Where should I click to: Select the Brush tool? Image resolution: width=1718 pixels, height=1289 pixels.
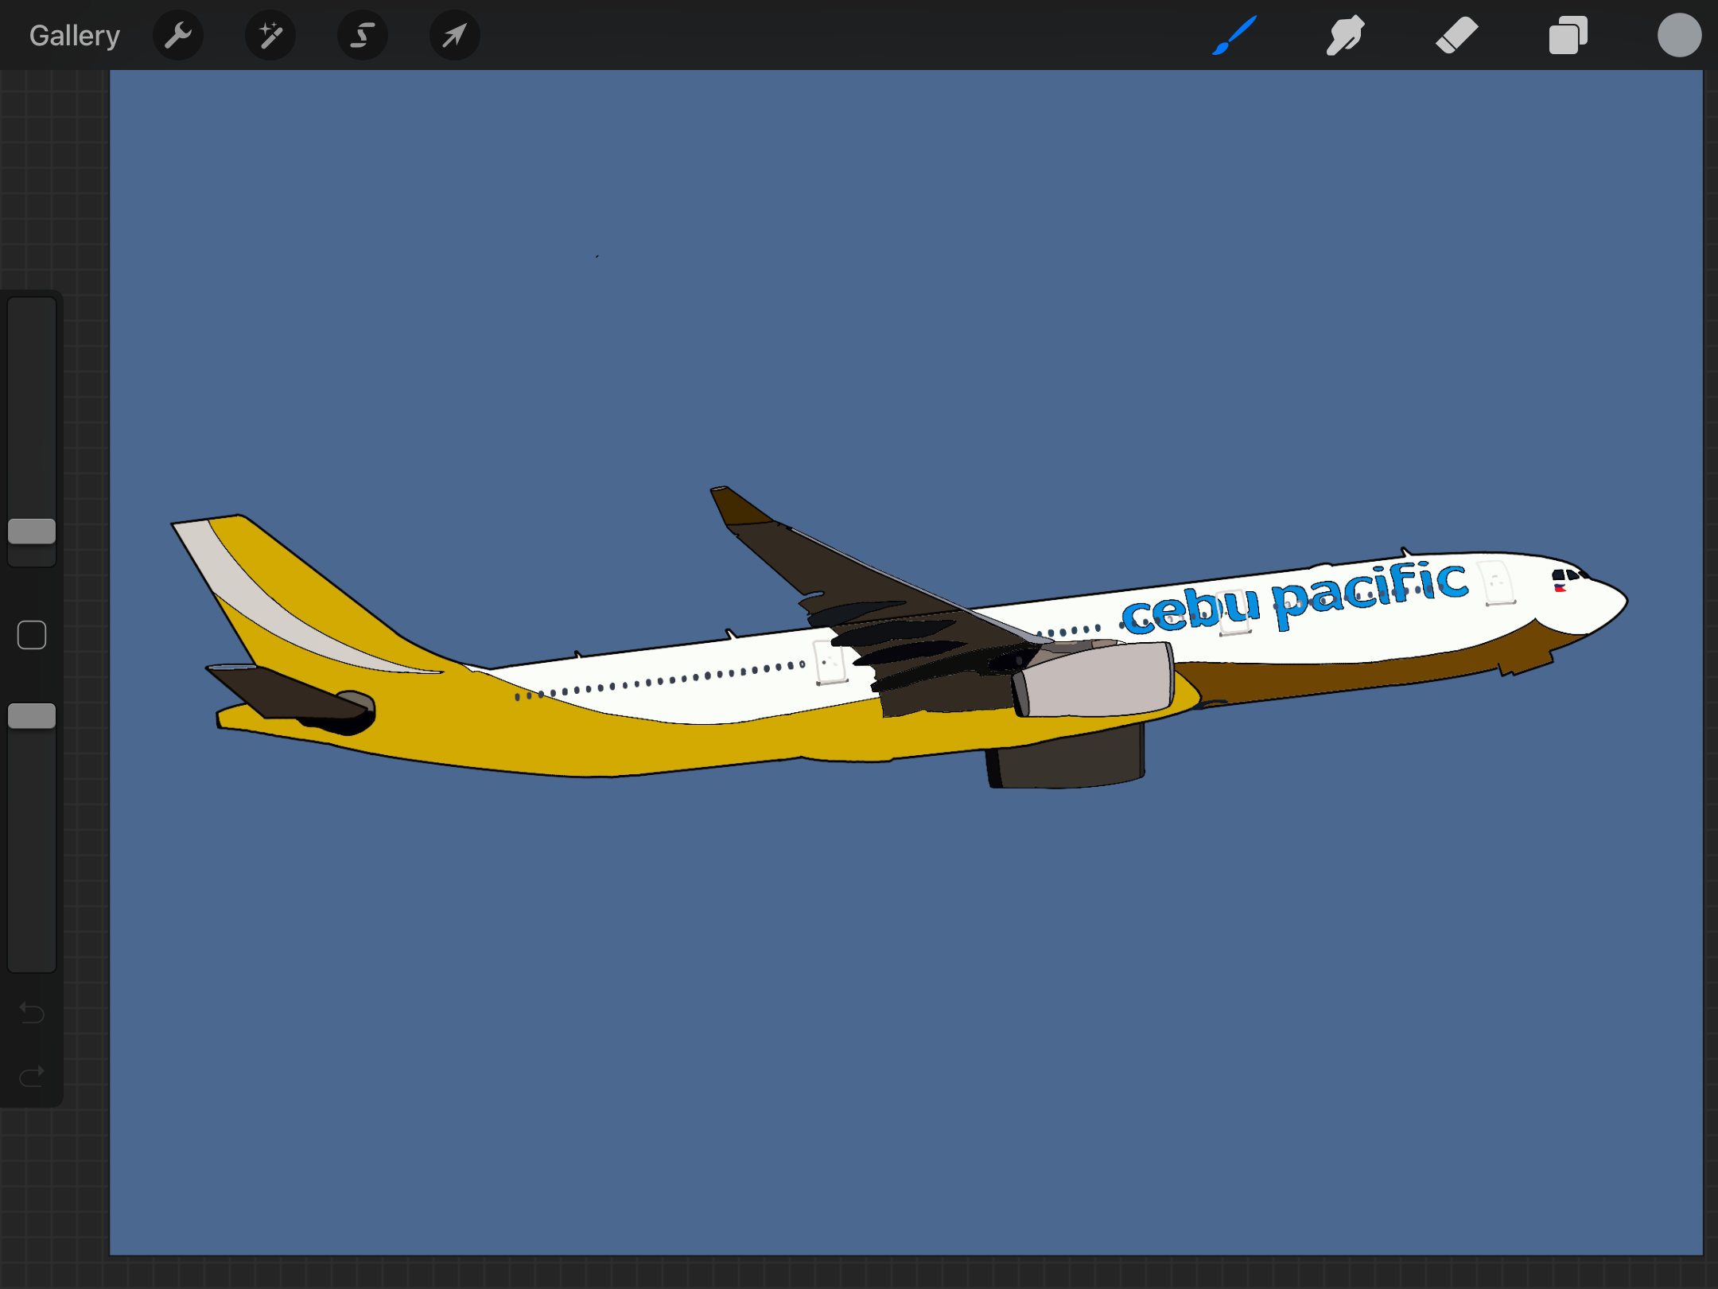click(1234, 36)
